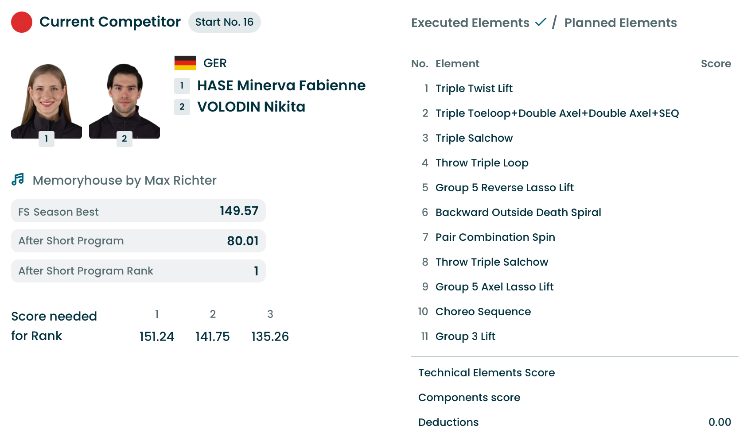The image size is (751, 433).
Task: Click the Score column header
Action: (x=716, y=64)
